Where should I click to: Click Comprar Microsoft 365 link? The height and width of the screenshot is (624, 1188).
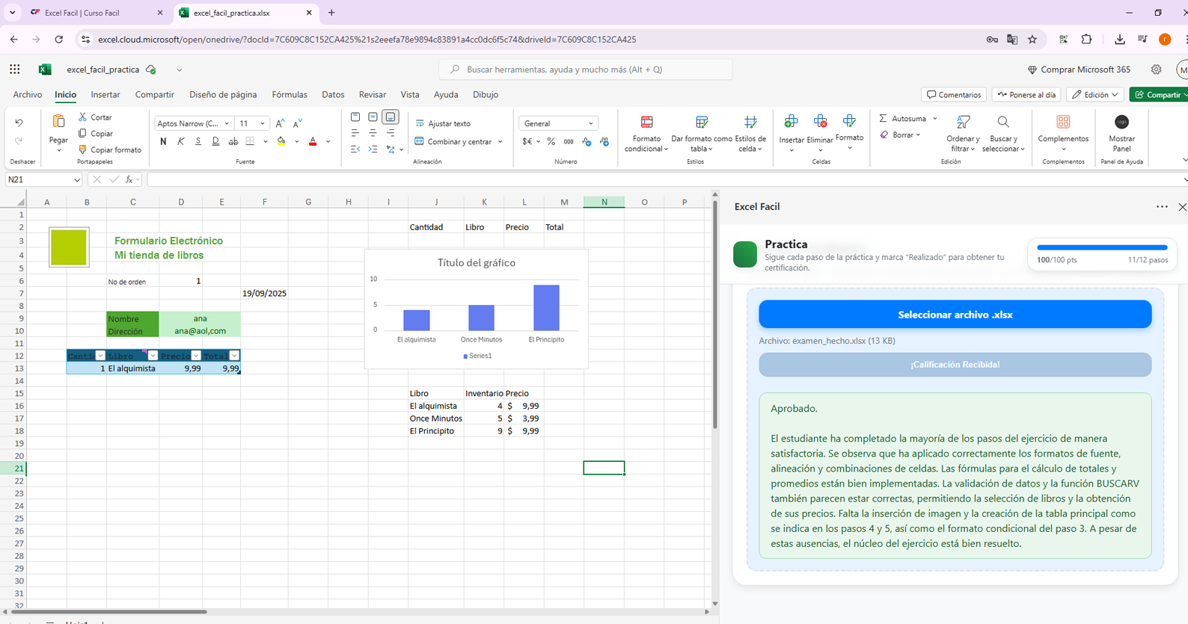click(x=1079, y=69)
